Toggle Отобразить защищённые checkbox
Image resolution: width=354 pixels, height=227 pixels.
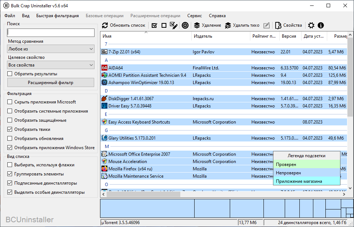(x=10, y=120)
